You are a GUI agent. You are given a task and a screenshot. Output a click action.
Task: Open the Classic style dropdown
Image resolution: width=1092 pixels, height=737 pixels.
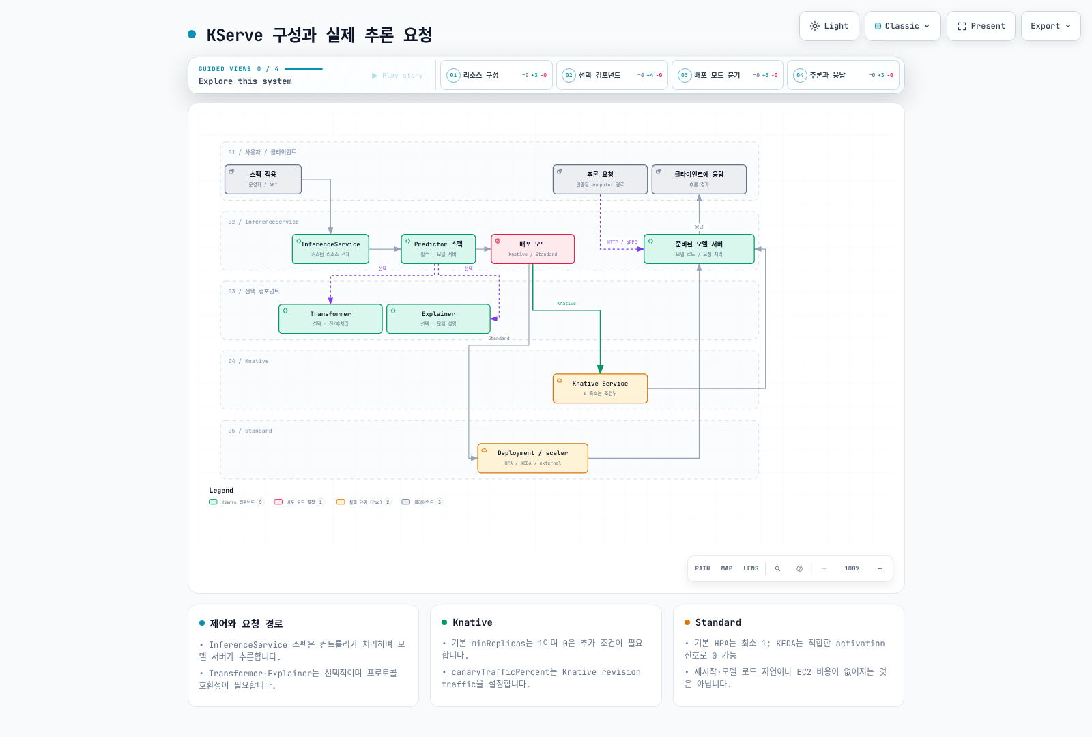click(902, 26)
